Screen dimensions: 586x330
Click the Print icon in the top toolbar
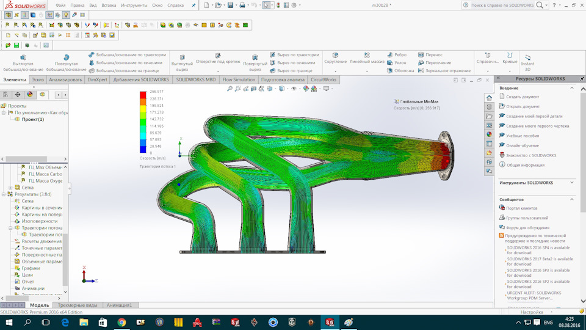pos(242,5)
